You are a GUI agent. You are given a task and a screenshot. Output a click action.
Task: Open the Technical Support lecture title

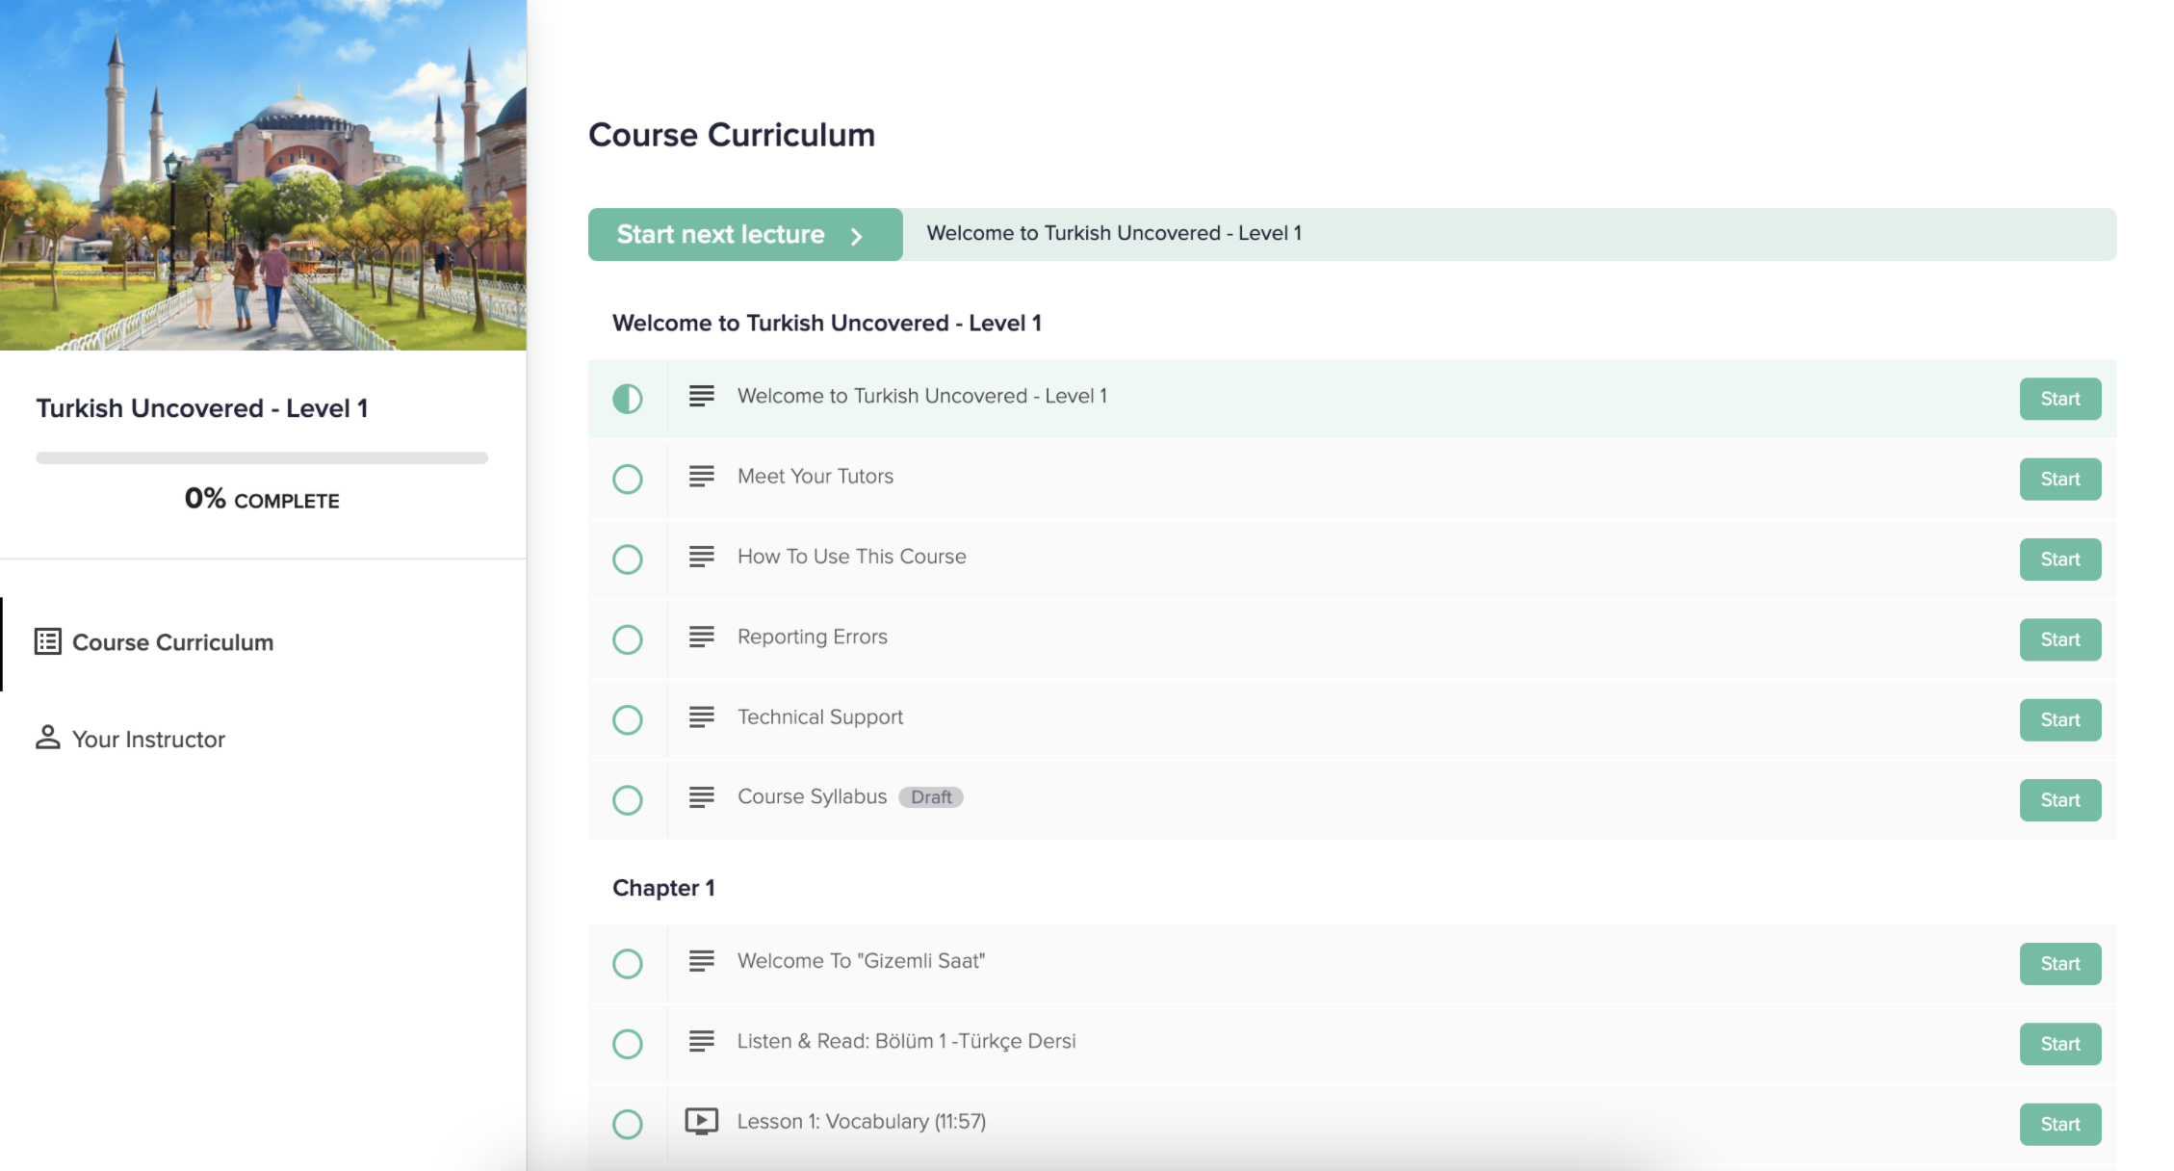(820, 716)
